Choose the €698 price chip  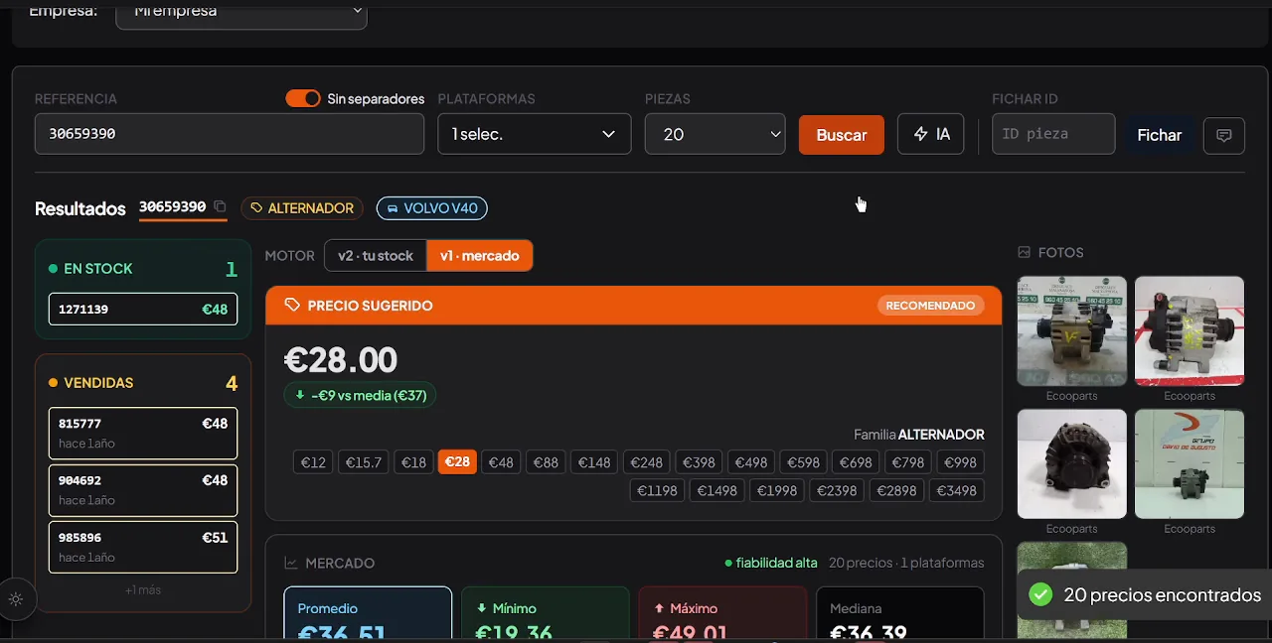(856, 462)
